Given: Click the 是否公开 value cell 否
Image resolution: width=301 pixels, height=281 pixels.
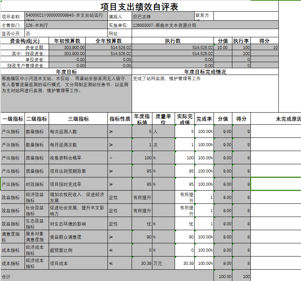Looking at the screenshot, I should pos(66,34).
